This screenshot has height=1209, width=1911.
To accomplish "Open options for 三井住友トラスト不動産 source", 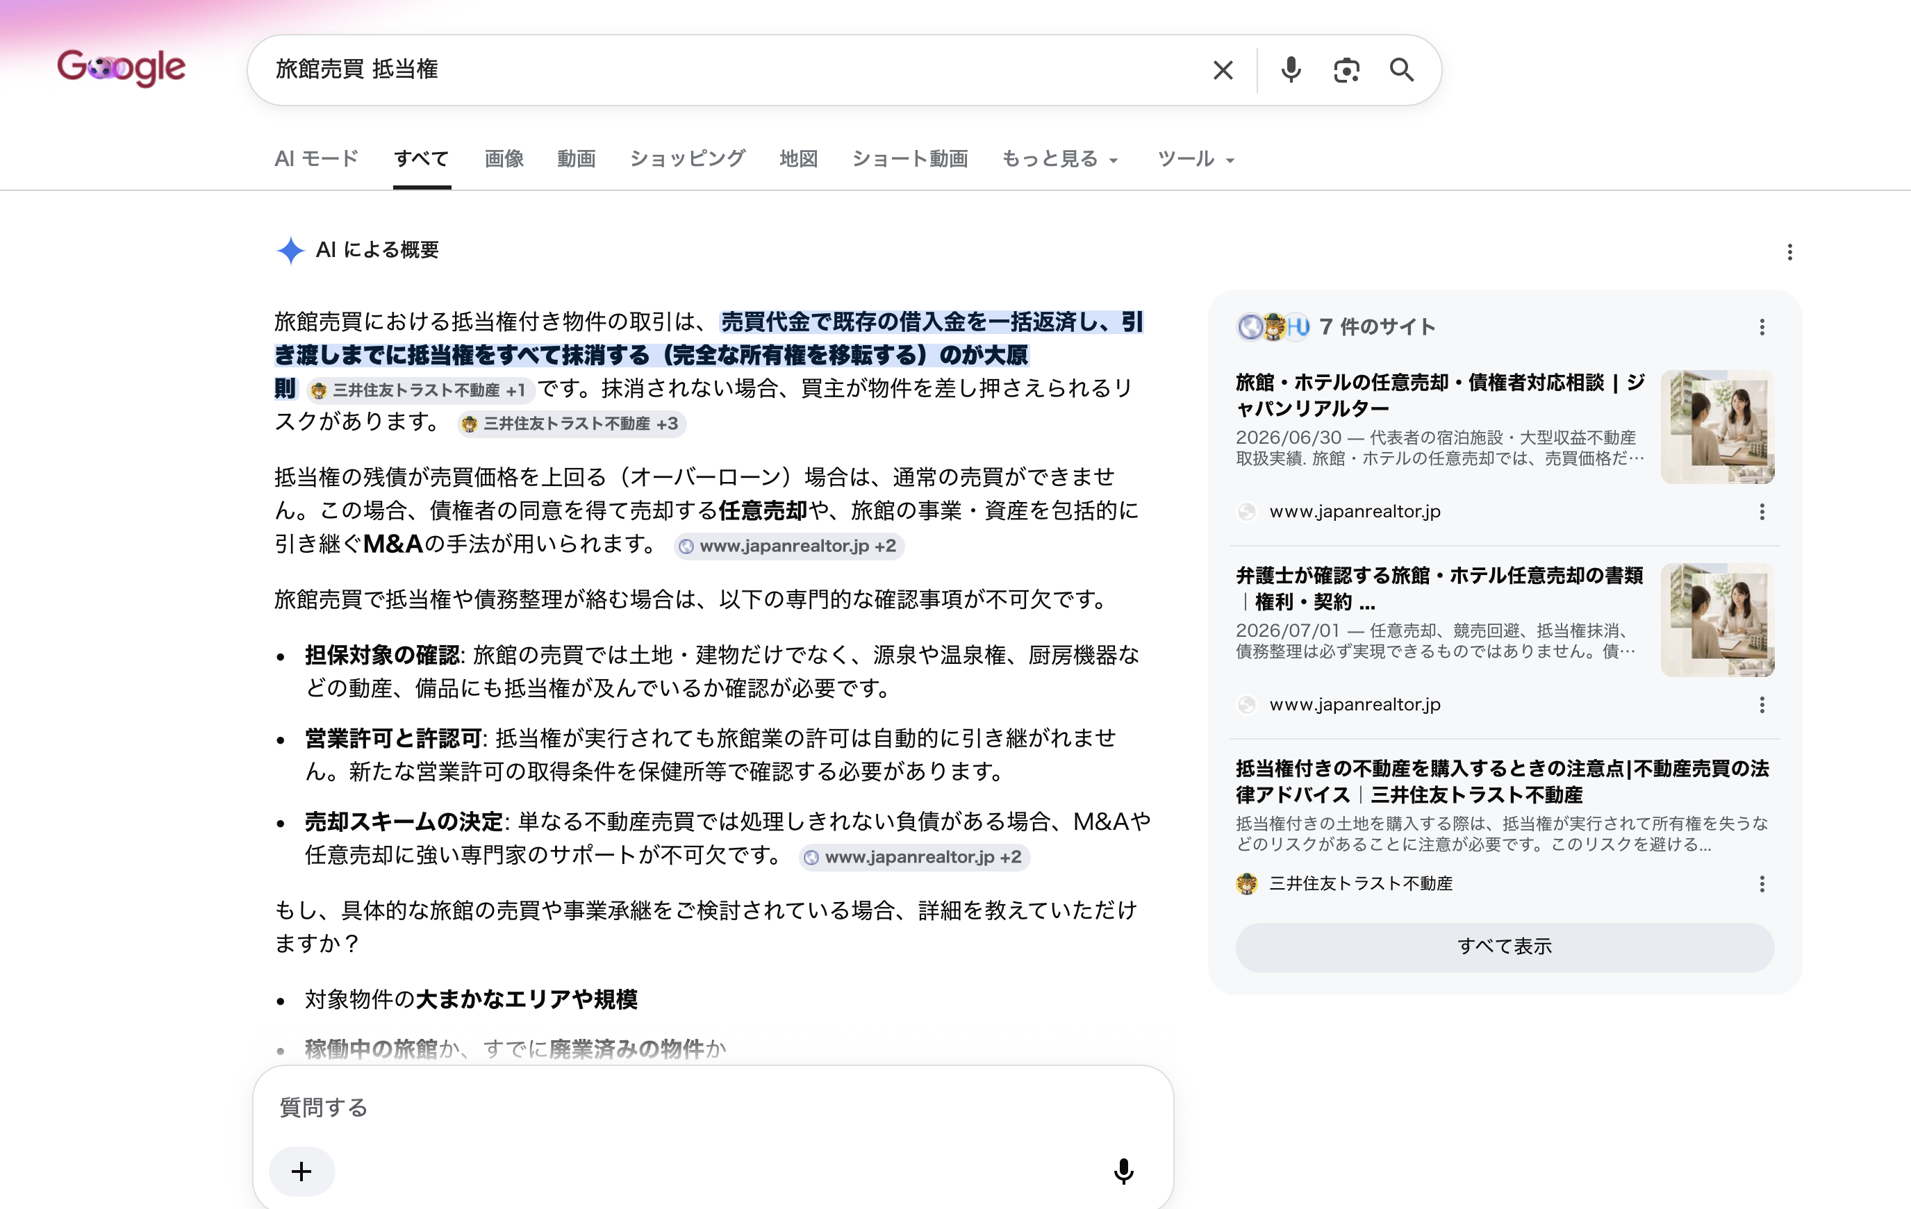I will pyautogui.click(x=1761, y=884).
